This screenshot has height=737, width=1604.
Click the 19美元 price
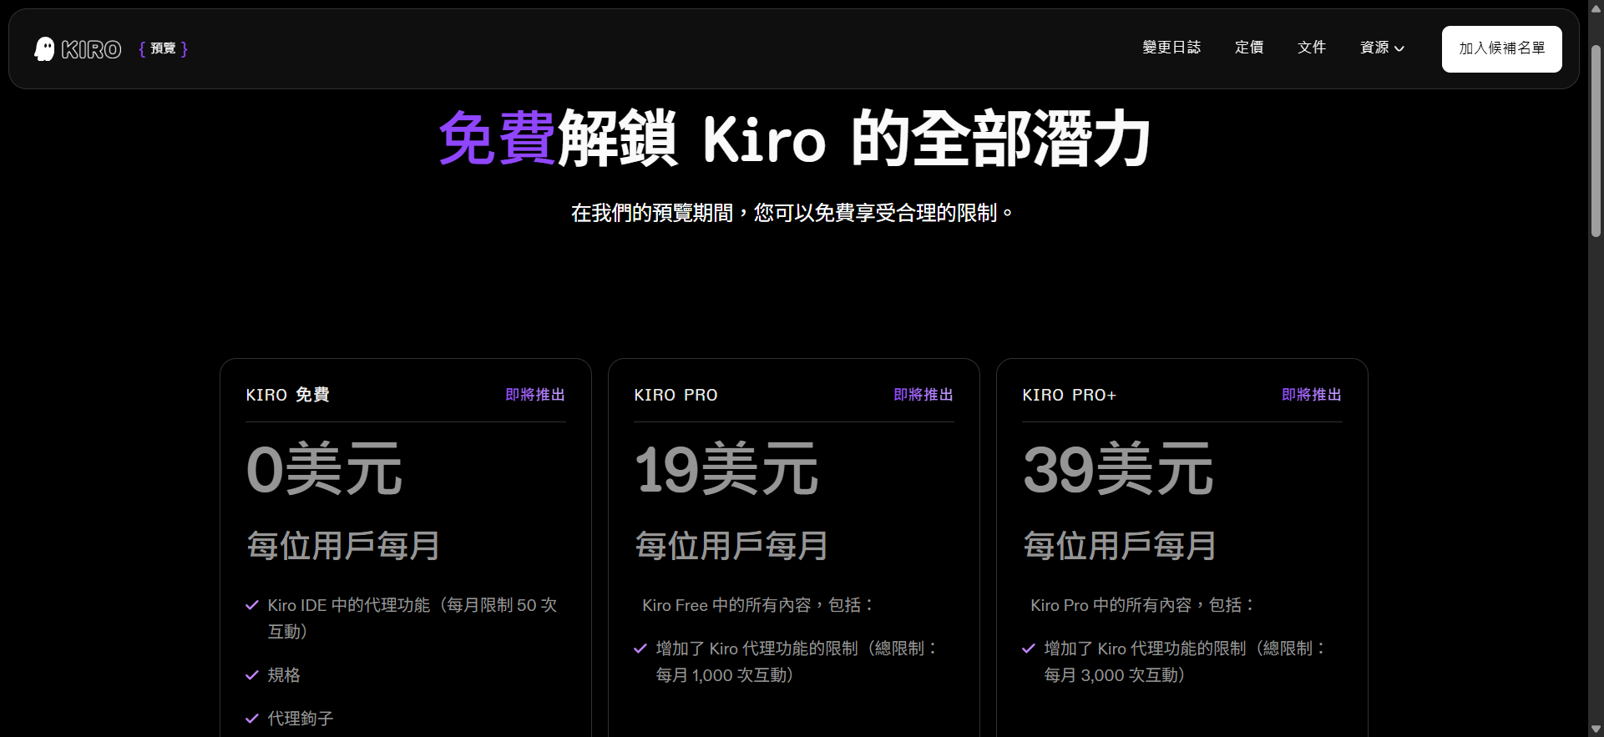coord(726,469)
